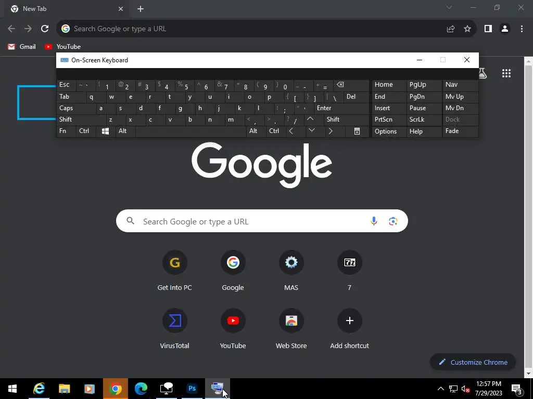Screen dimensions: 533x399
Task: Open Microsoft Edge from taskbar
Action: 141,389
